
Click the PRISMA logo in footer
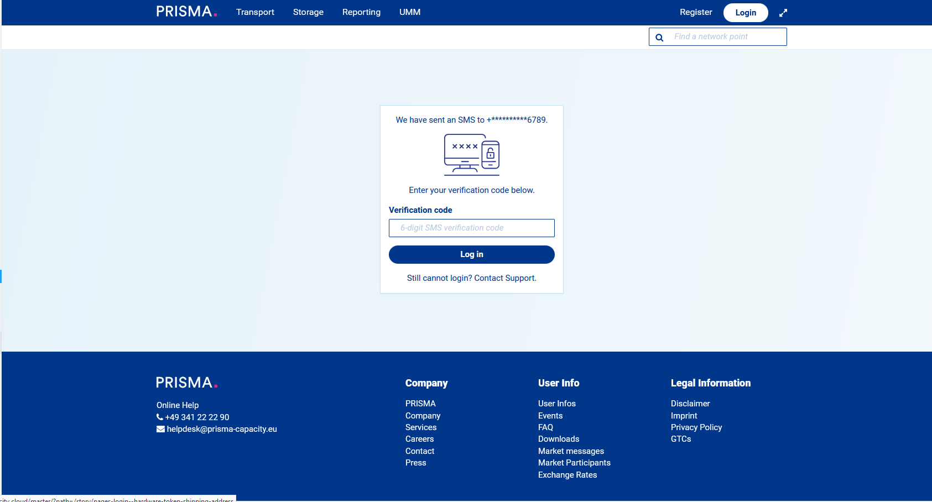(186, 383)
